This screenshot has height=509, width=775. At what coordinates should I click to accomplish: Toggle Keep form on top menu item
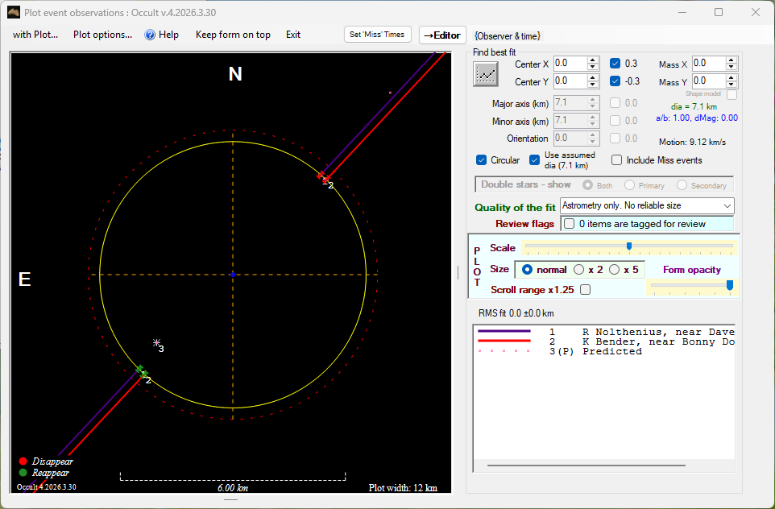[233, 35]
